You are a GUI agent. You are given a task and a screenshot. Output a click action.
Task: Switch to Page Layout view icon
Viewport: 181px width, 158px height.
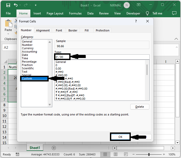tap(115, 154)
